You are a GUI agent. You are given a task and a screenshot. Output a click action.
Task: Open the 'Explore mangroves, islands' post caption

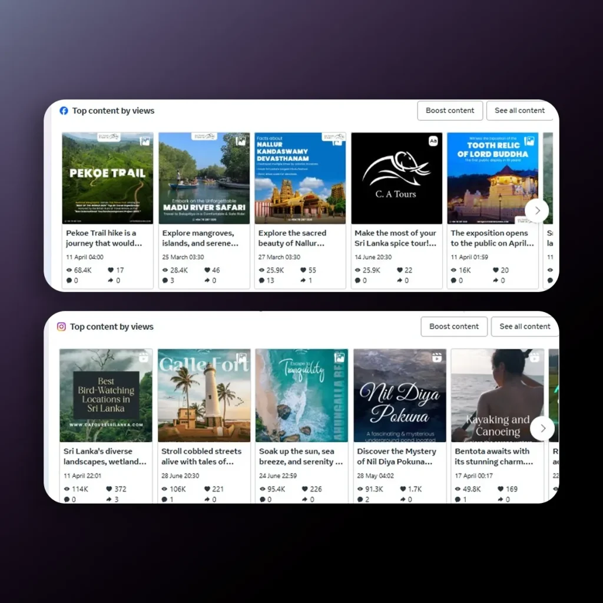(x=203, y=238)
